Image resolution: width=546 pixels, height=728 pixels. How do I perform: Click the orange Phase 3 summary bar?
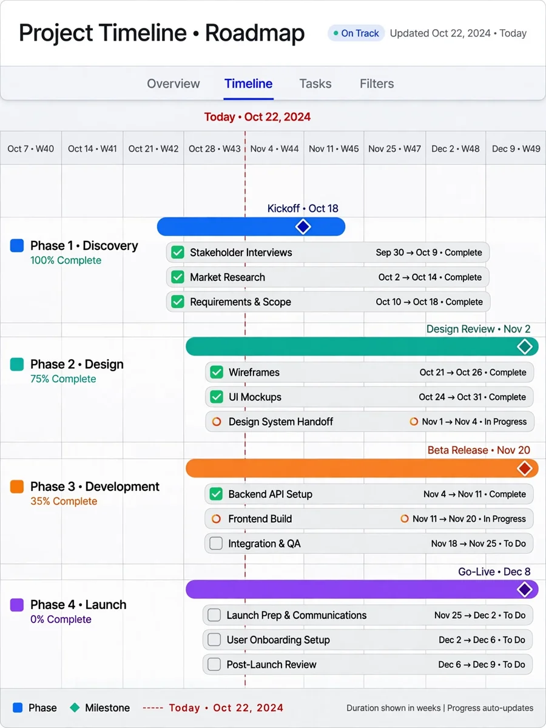pos(362,468)
